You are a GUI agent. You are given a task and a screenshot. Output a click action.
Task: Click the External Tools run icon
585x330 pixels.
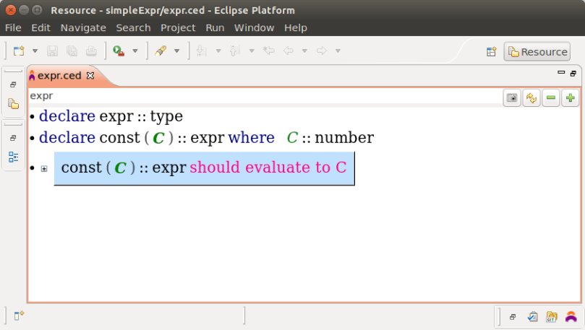[x=118, y=51]
